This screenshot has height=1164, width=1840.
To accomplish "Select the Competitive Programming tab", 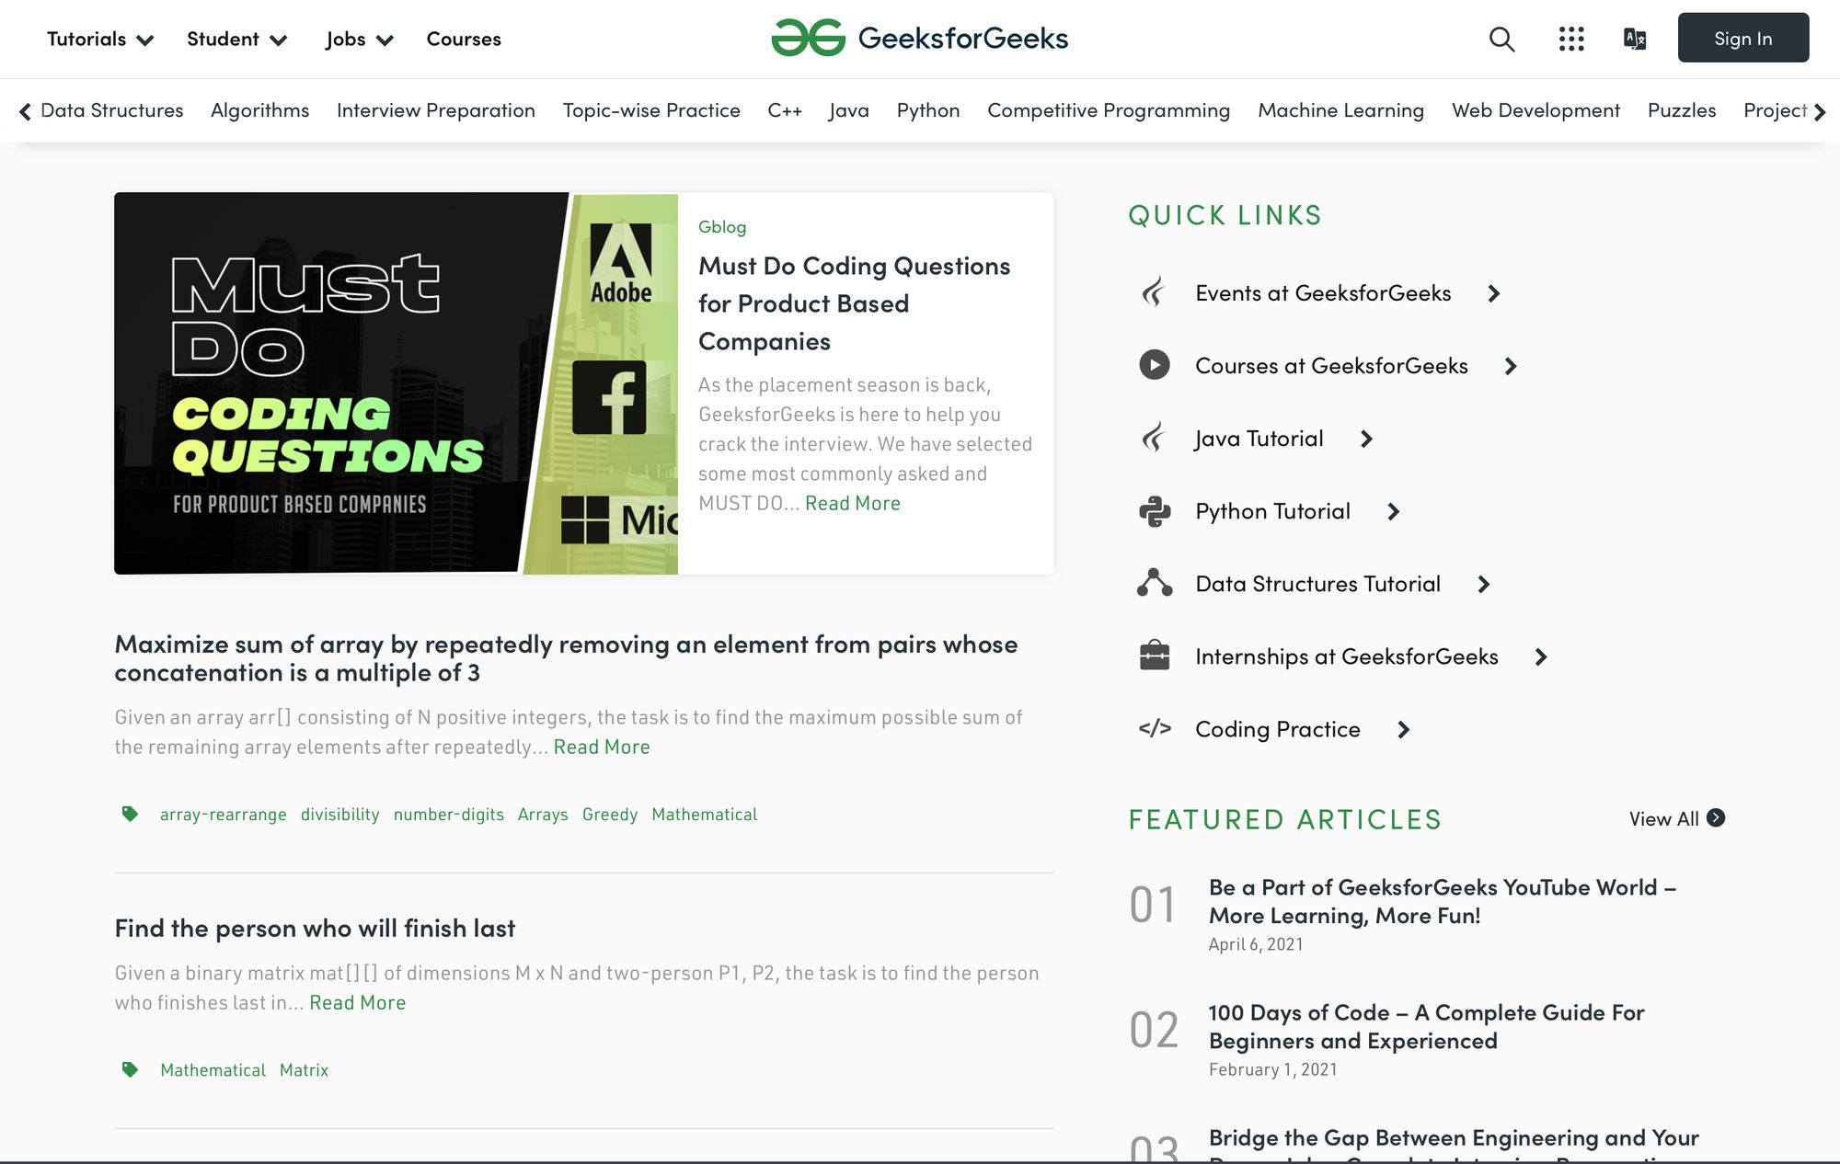I will pos(1109,110).
